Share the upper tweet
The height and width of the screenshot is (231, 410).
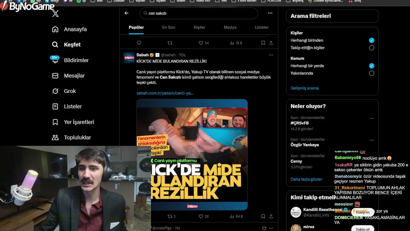tap(271, 43)
